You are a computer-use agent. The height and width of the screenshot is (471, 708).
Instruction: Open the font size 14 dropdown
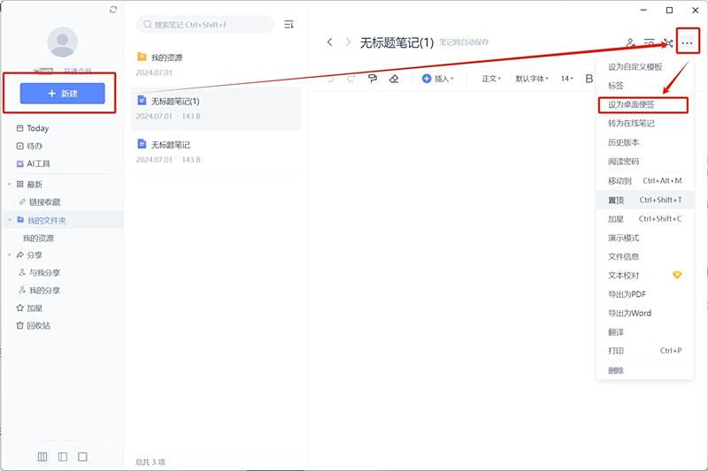(566, 79)
